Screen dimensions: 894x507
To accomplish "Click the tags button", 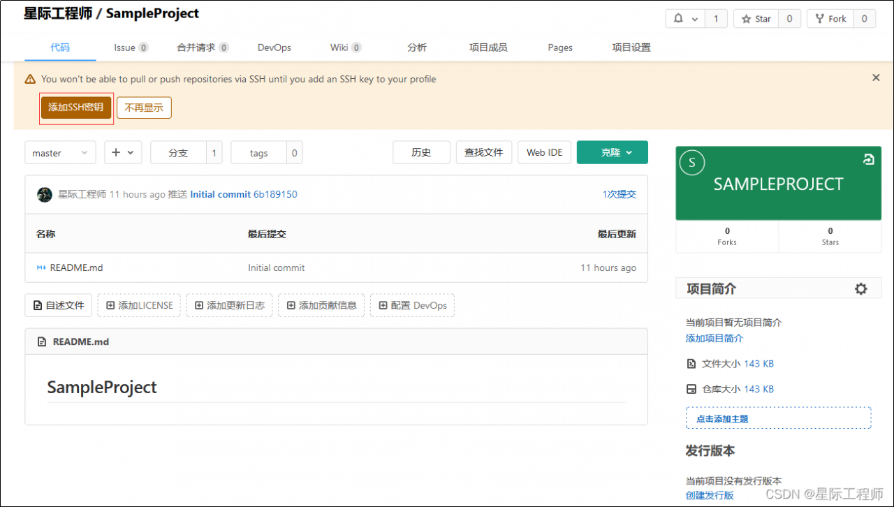I will 258,153.
